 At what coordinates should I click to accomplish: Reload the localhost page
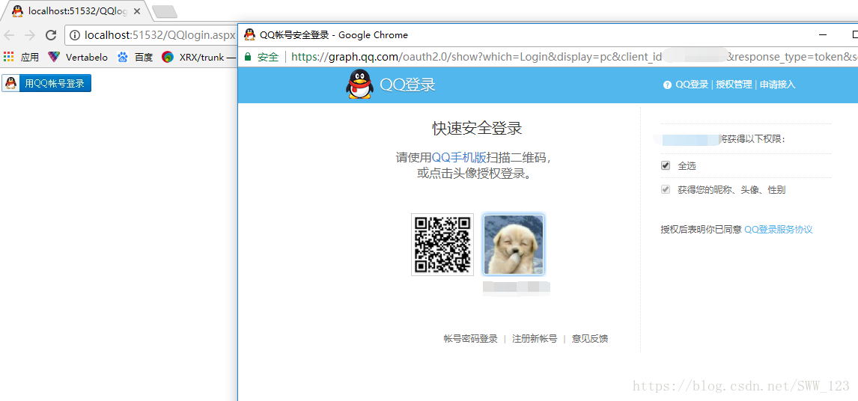pos(51,36)
